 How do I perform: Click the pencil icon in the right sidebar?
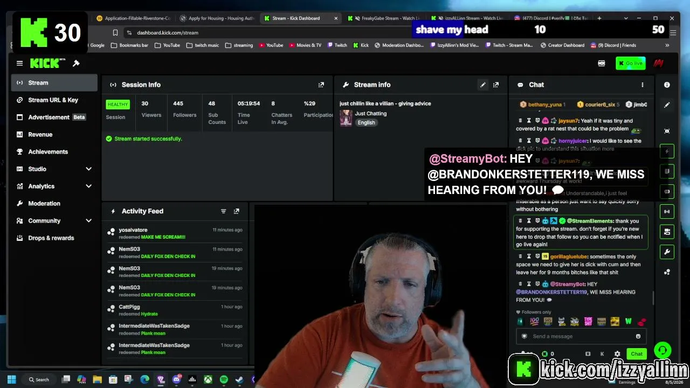click(667, 105)
